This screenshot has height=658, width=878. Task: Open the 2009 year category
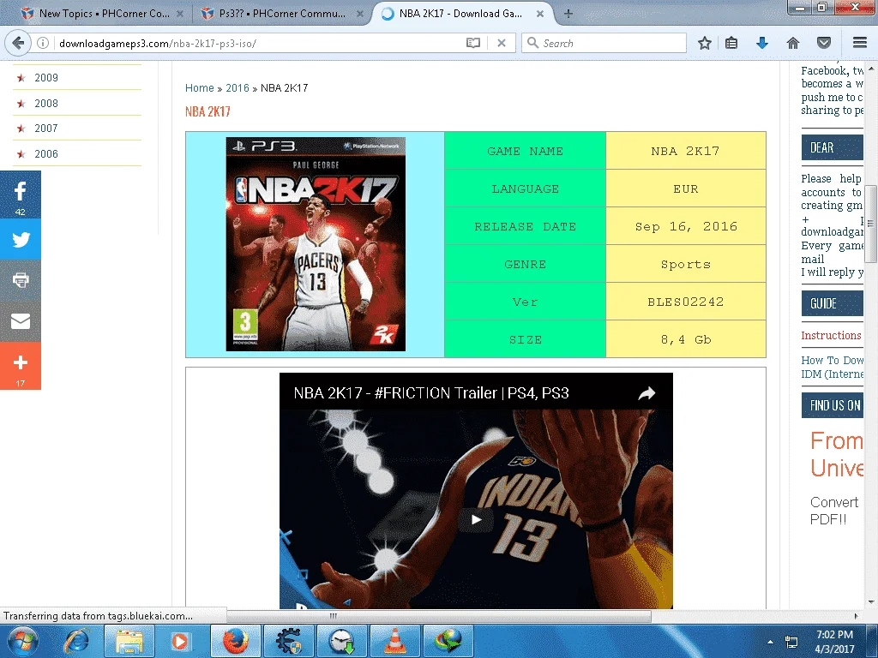tap(46, 78)
